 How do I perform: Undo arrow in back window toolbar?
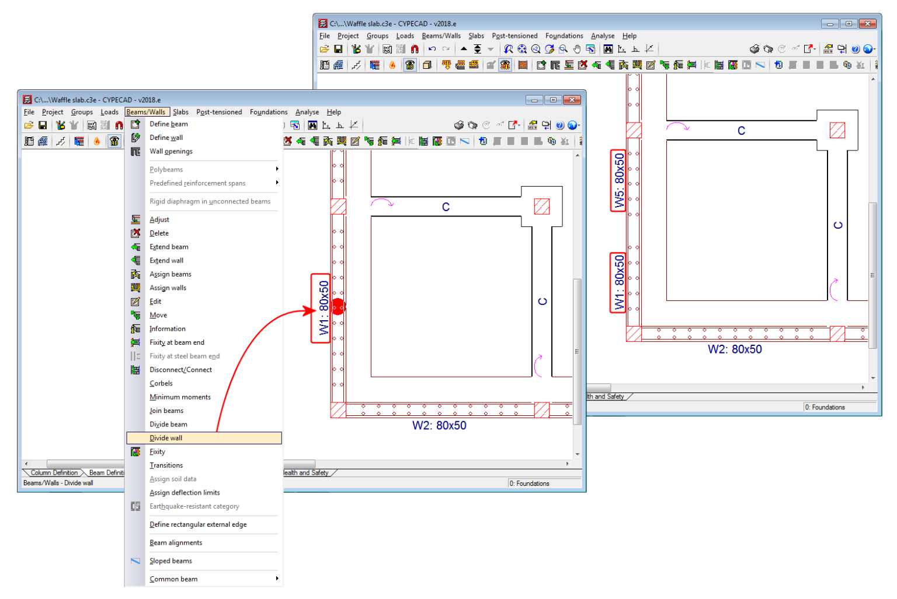point(432,49)
